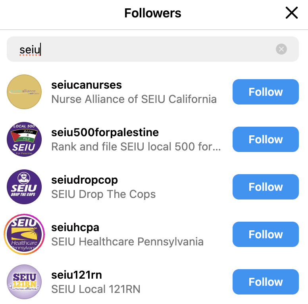
Task: Open the seiucanurses username link
Action: (87, 85)
